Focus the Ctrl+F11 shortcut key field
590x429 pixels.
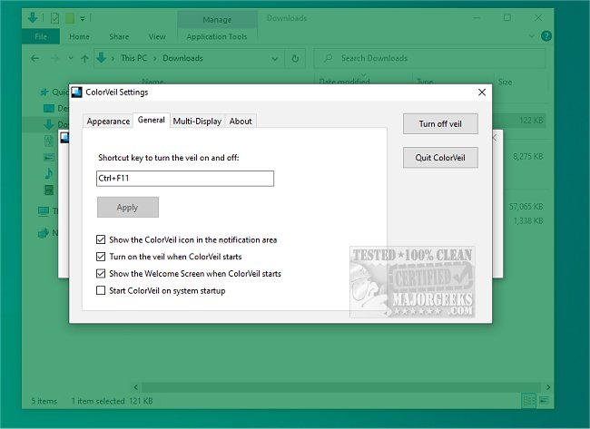(185, 178)
